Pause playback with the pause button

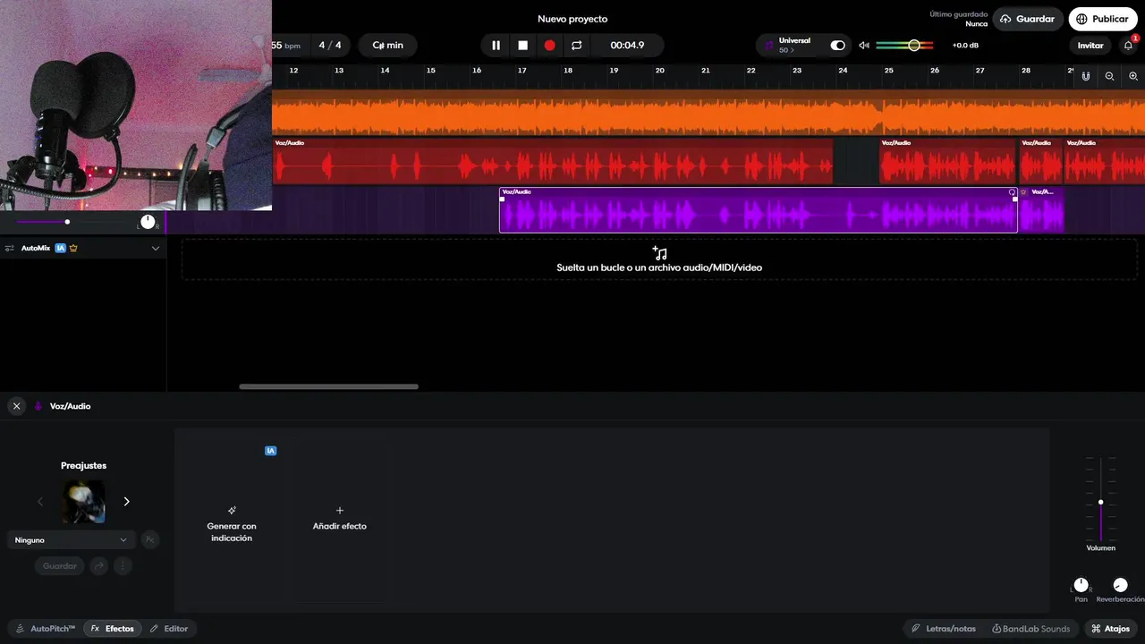[x=496, y=46]
